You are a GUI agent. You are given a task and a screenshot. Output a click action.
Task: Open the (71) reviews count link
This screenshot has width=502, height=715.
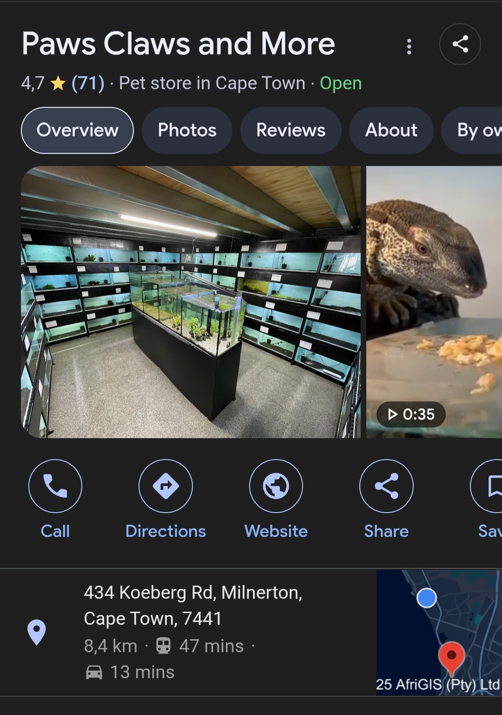[x=88, y=83]
